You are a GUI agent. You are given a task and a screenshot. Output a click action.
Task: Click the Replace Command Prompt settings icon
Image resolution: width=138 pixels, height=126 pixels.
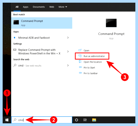15,50
